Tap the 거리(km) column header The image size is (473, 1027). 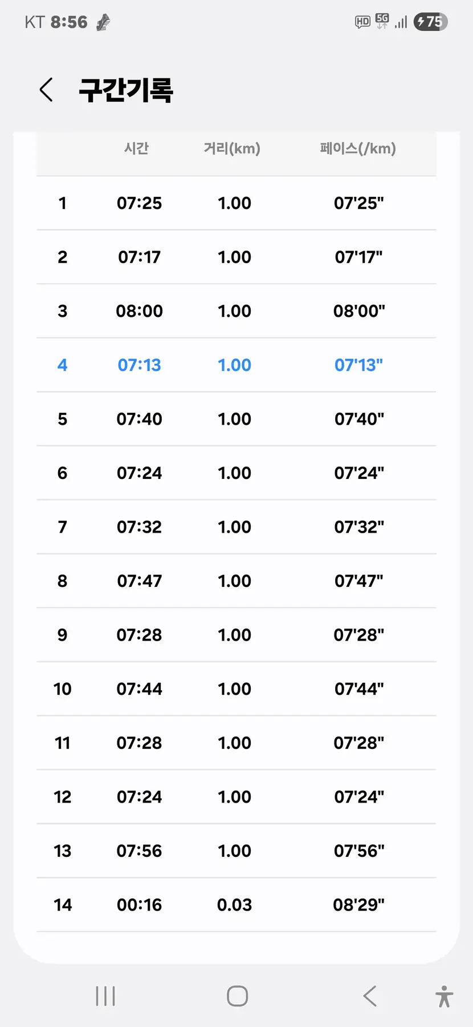tap(232, 148)
